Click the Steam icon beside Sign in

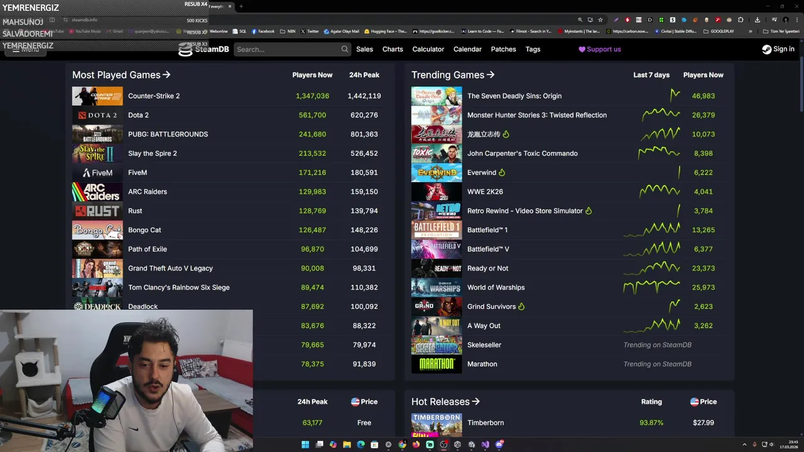766,49
